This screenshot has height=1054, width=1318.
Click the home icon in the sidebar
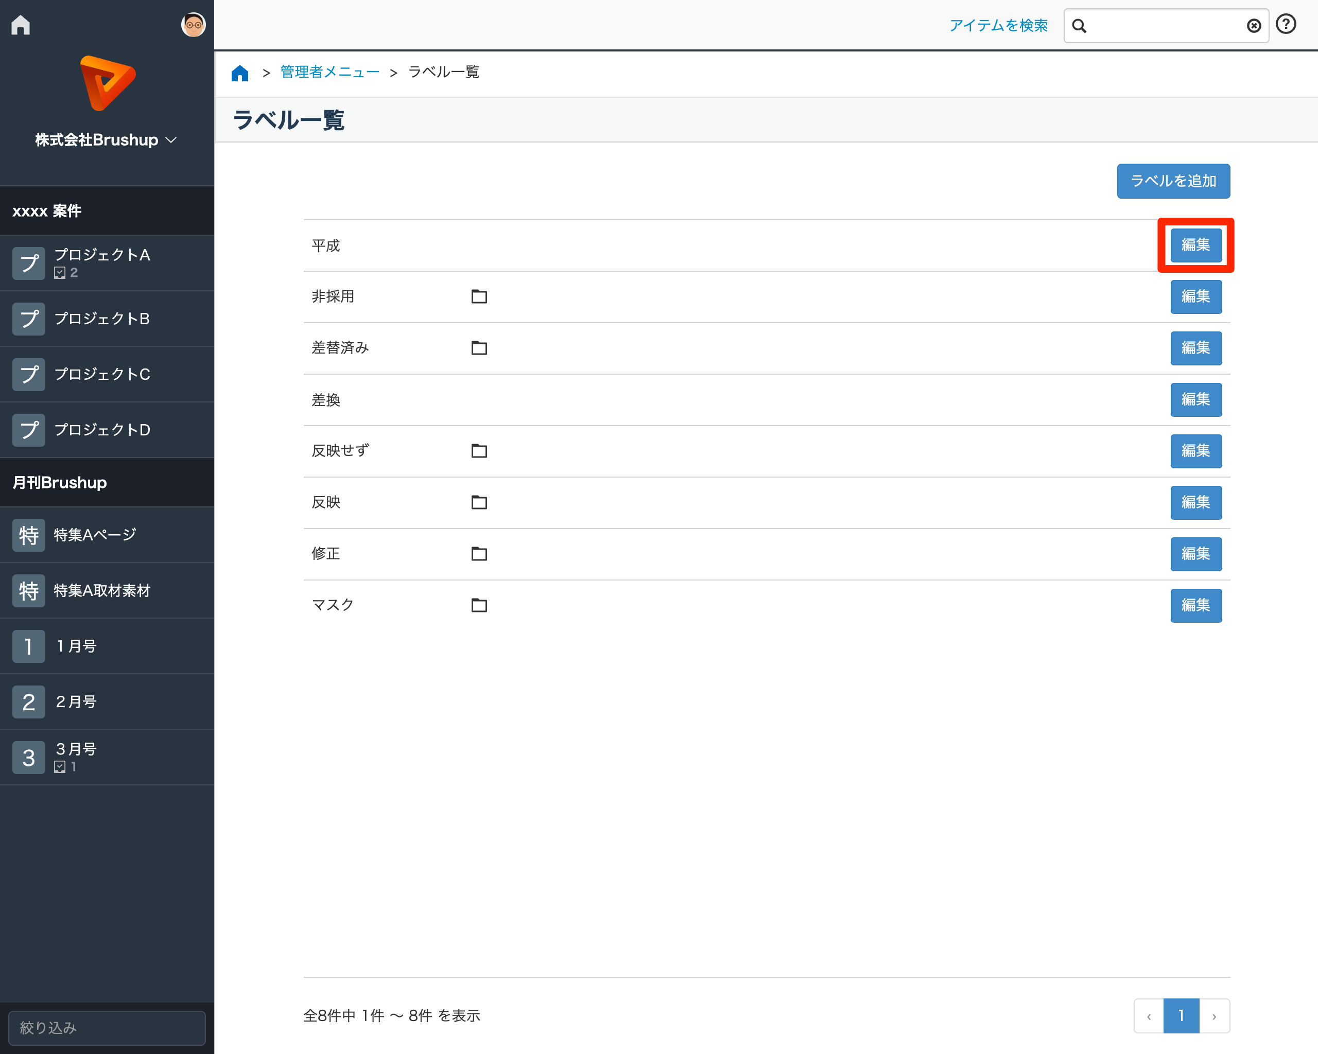click(x=21, y=25)
